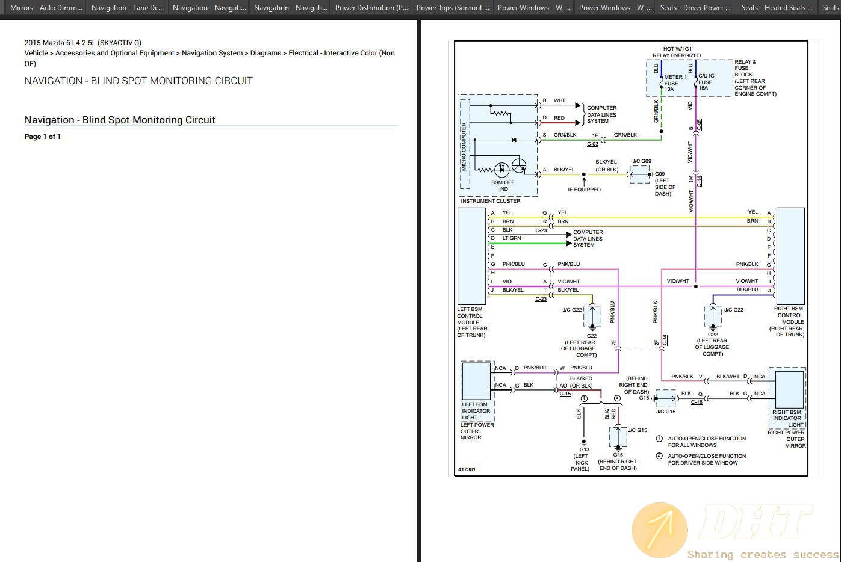
Task: Click connector reference C-16
Action: click(697, 402)
